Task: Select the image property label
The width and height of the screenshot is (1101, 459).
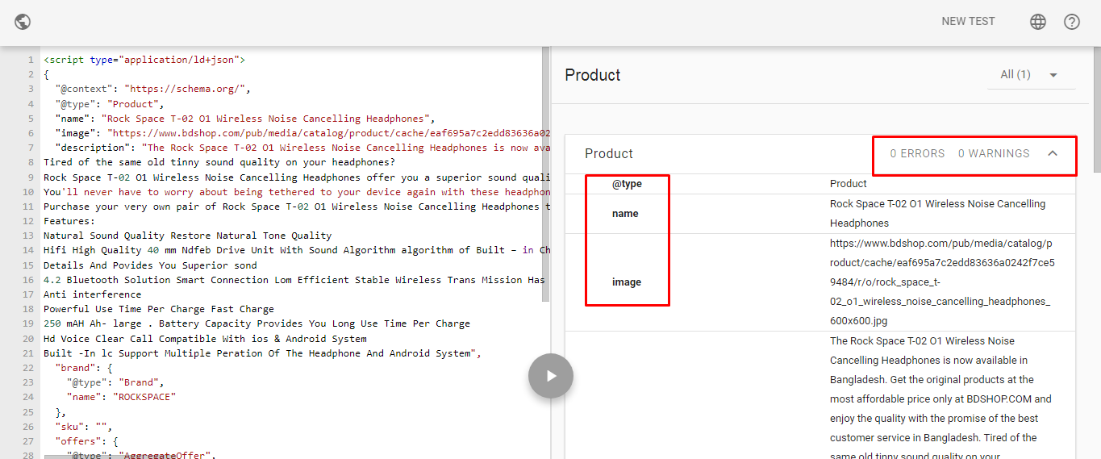Action: tap(627, 282)
